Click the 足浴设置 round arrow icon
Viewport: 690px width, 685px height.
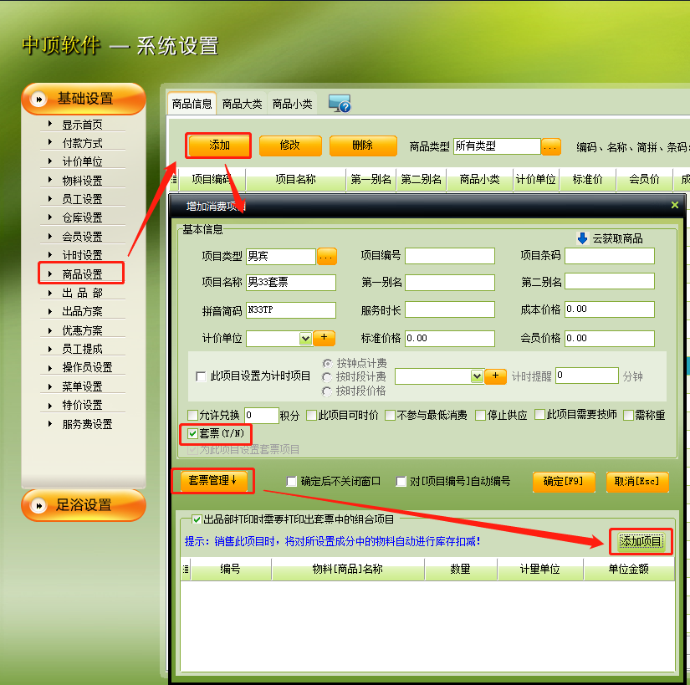pyautogui.click(x=38, y=505)
